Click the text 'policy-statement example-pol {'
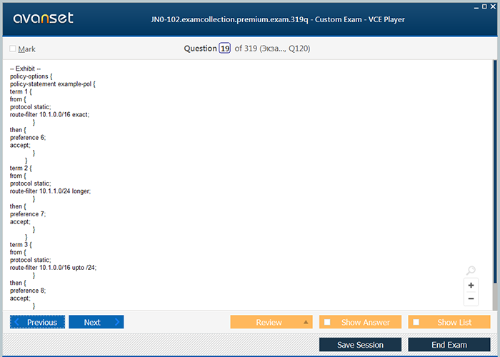 (53, 84)
